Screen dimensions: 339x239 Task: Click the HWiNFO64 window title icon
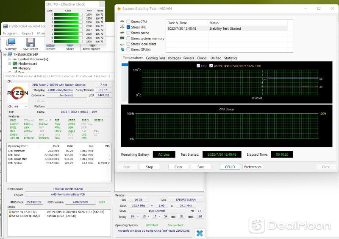point(6,26)
